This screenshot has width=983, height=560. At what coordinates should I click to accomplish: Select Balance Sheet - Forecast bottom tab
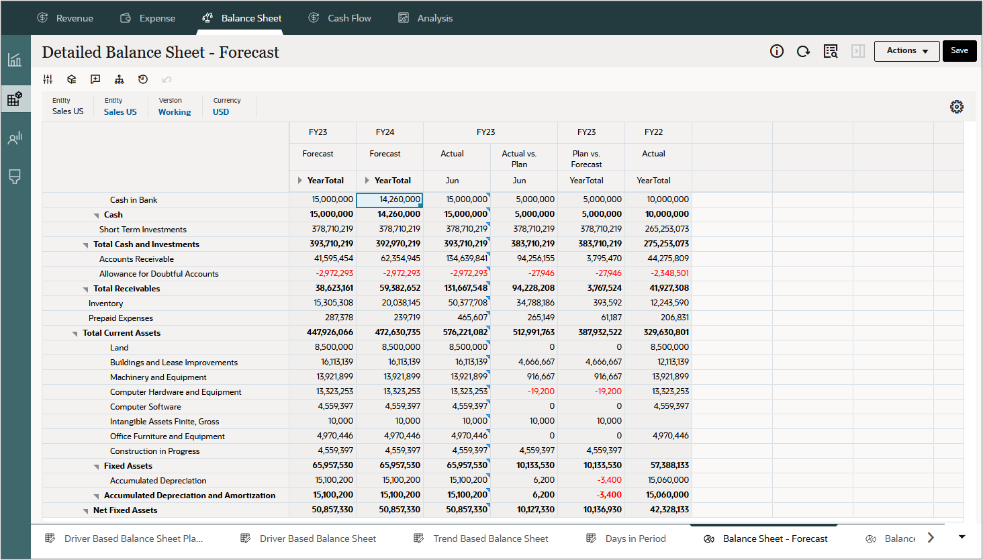coord(765,539)
